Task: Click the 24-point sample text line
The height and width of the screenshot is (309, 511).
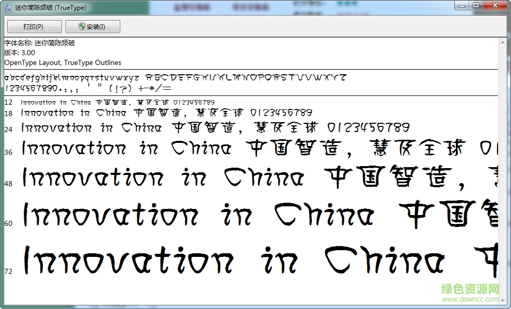Action: point(215,128)
